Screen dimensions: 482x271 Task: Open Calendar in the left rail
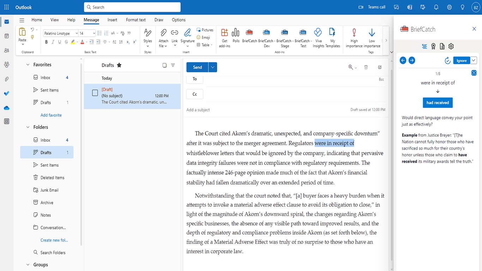click(x=6, y=36)
